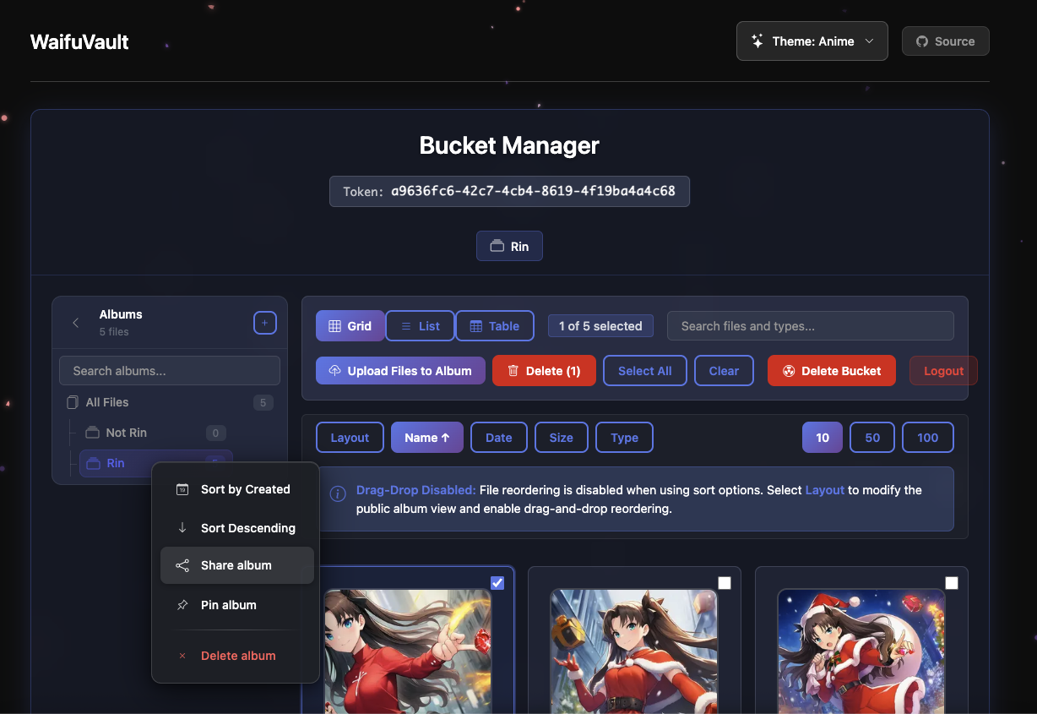Screen dimensions: 1037x714
Task: Click the Rin album folder icon in the sidebar
Action: [x=93, y=463]
